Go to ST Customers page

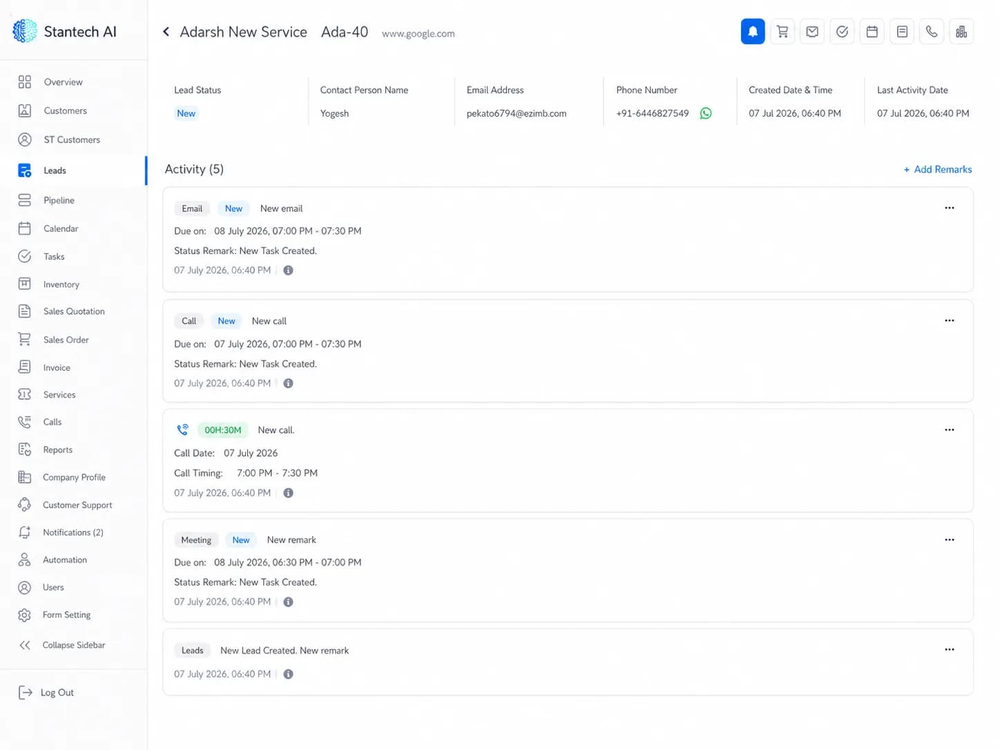(x=73, y=140)
